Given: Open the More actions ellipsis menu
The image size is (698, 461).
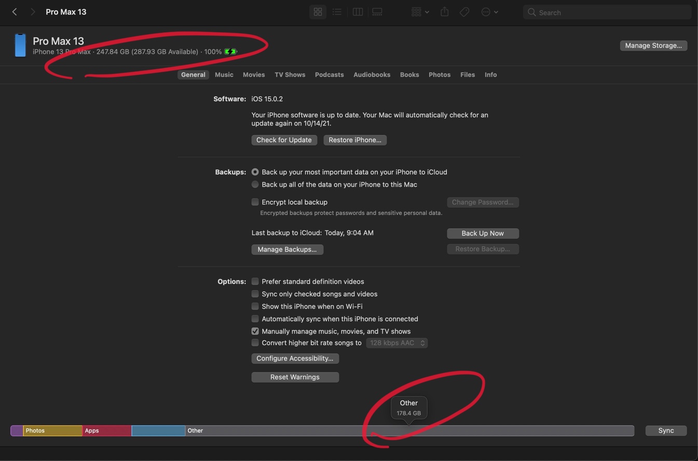Looking at the screenshot, I should 489,12.
